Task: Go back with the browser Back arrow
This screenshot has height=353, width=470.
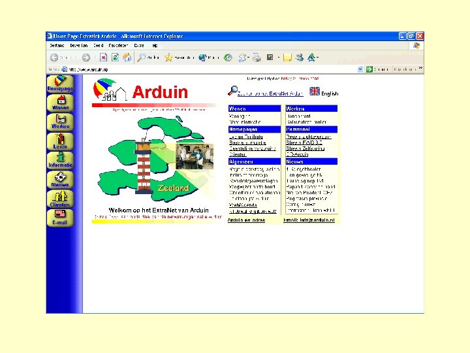Action: (x=54, y=58)
